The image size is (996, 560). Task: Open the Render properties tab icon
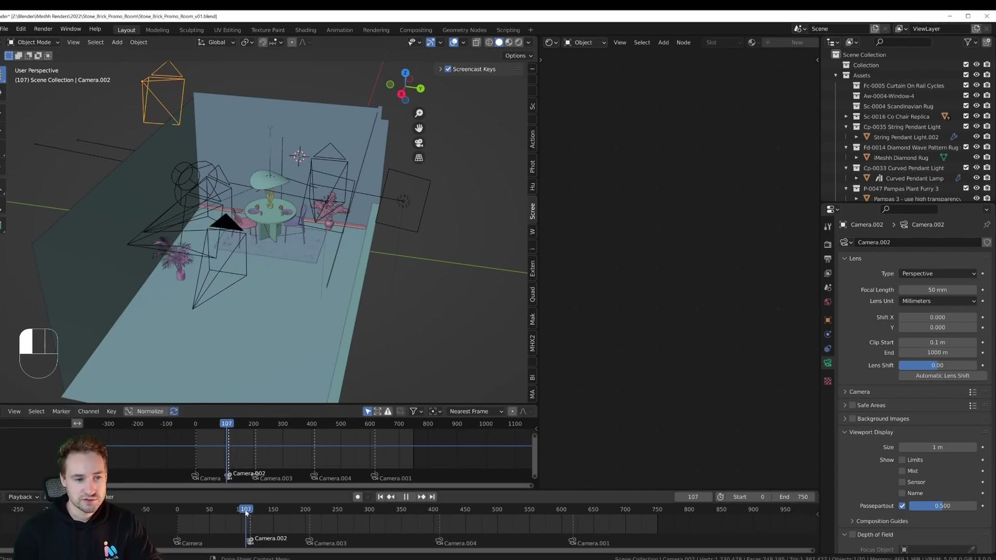coord(827,244)
